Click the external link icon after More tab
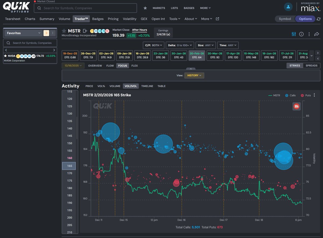Viewport: 323px width, 238px height. [217, 19]
